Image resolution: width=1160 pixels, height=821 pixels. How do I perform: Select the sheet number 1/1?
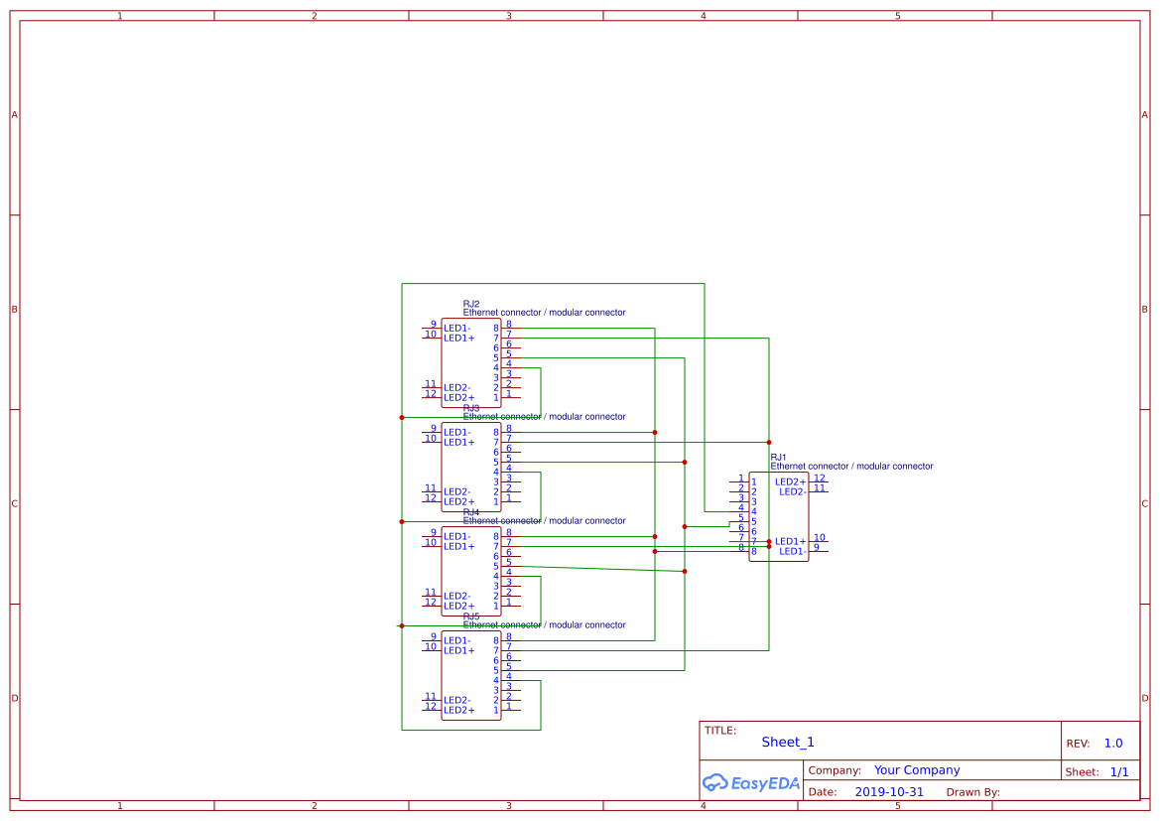coord(1118,771)
